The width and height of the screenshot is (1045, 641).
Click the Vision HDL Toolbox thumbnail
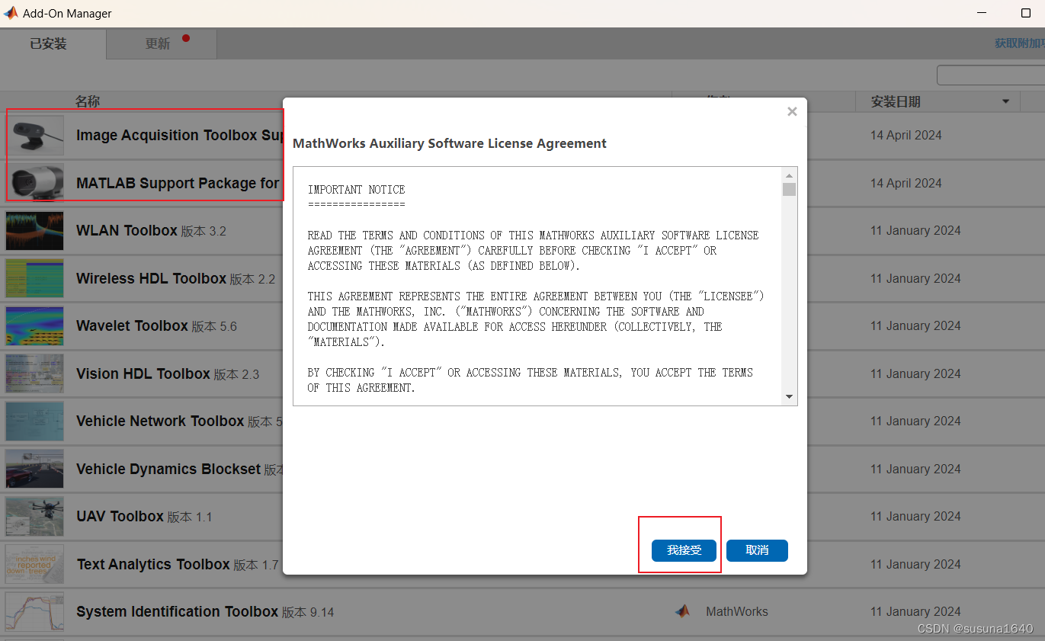[x=35, y=373]
